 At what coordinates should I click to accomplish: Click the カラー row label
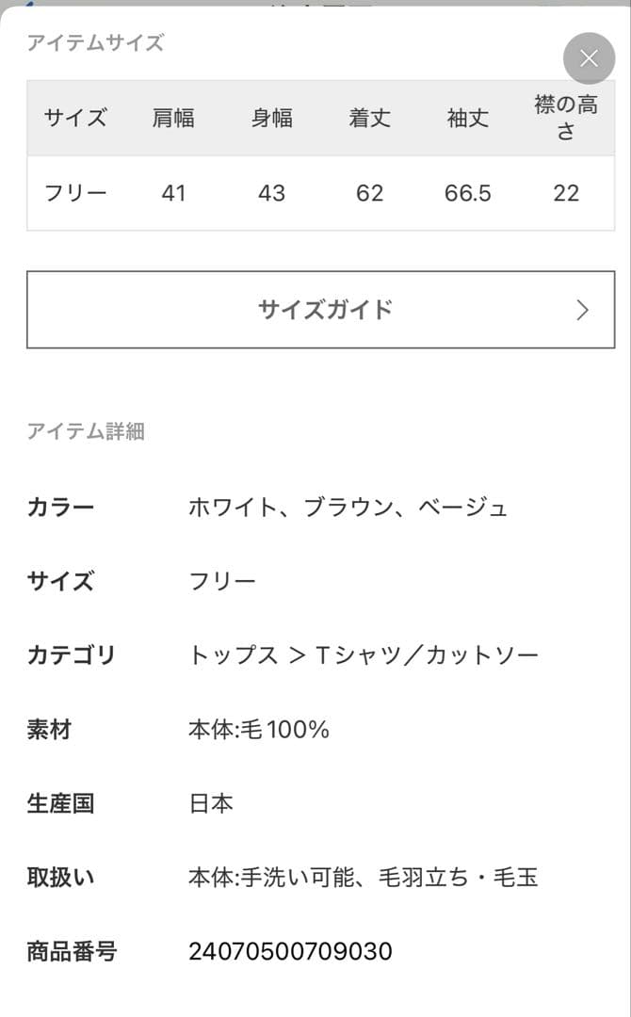58,506
